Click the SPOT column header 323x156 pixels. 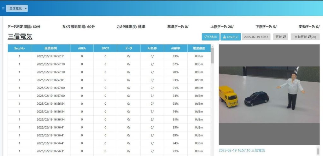point(105,48)
